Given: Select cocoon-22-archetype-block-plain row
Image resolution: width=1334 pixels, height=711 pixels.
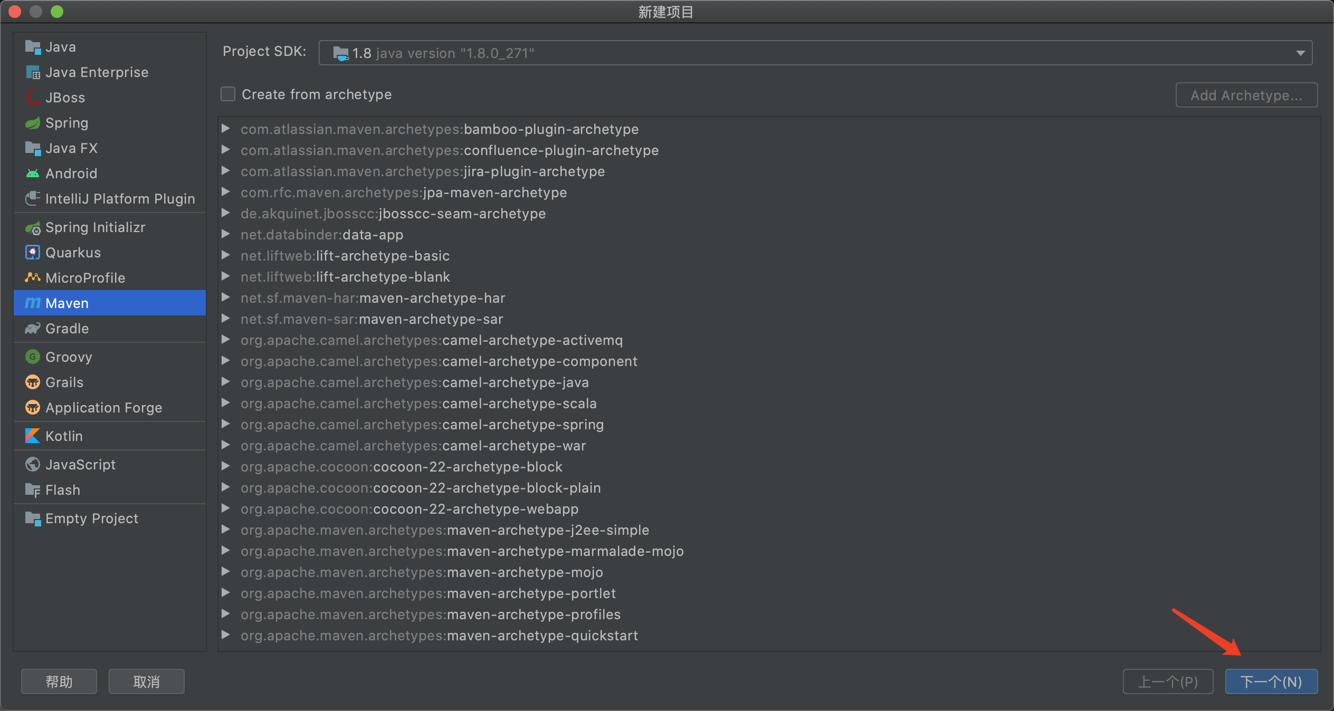Looking at the screenshot, I should point(769,488).
